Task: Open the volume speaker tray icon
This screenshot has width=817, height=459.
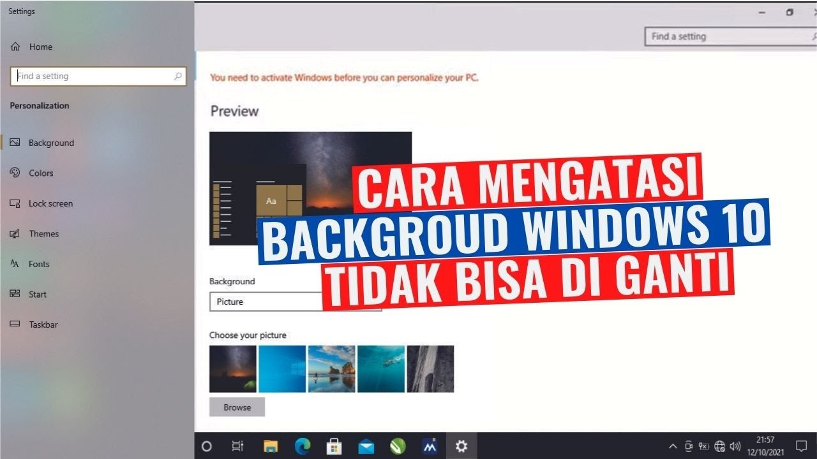Action: tap(735, 446)
